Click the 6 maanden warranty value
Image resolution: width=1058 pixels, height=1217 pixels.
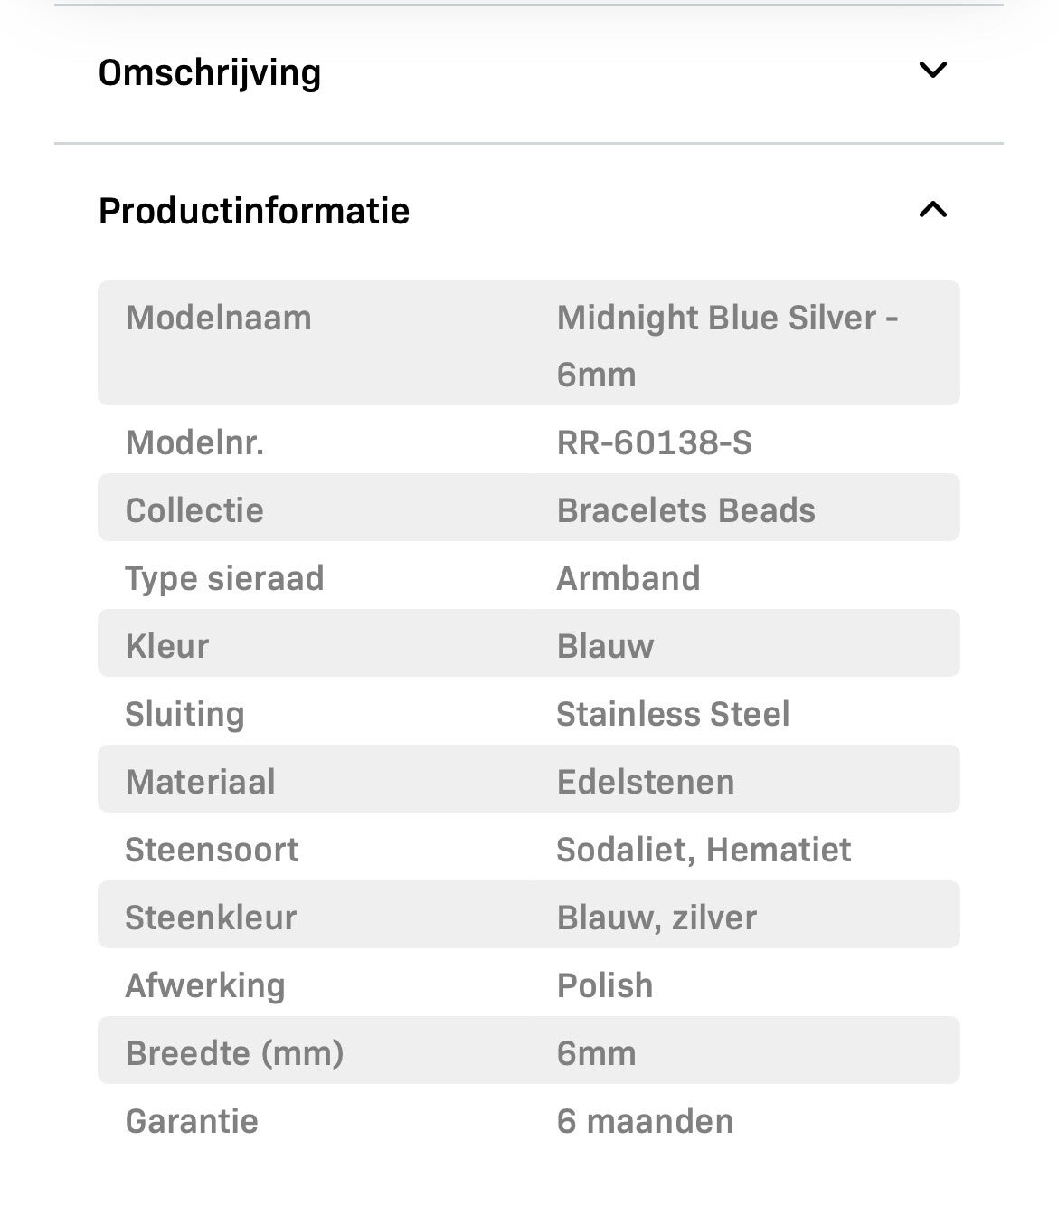pos(645,1121)
